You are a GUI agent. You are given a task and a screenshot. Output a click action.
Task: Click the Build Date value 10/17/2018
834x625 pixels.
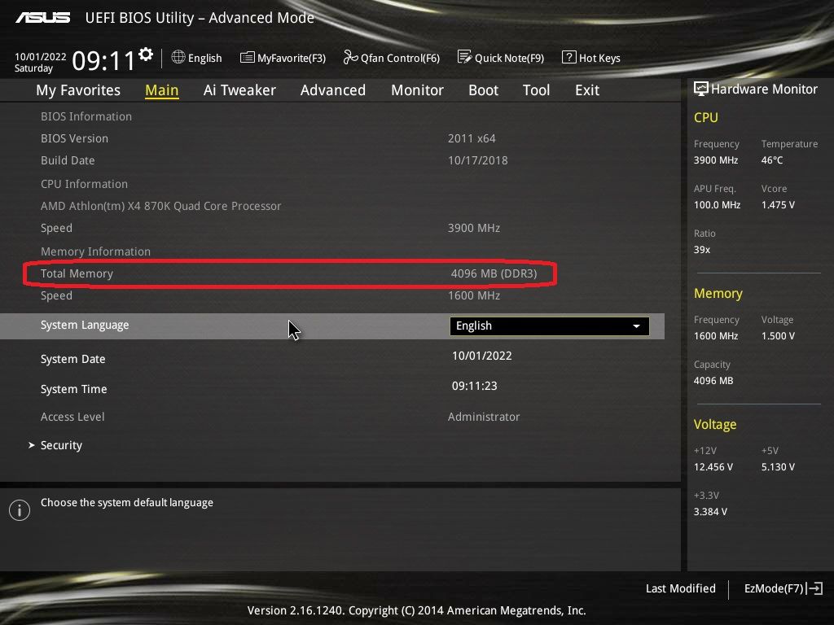(x=477, y=160)
